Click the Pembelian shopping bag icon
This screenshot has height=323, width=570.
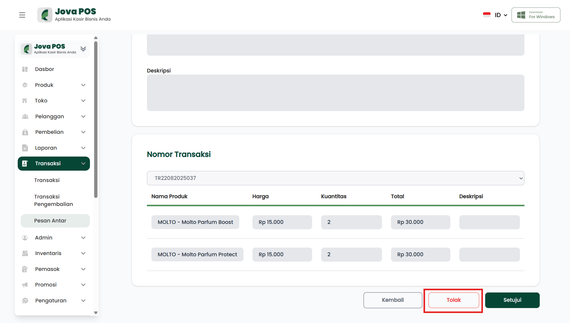(25, 132)
